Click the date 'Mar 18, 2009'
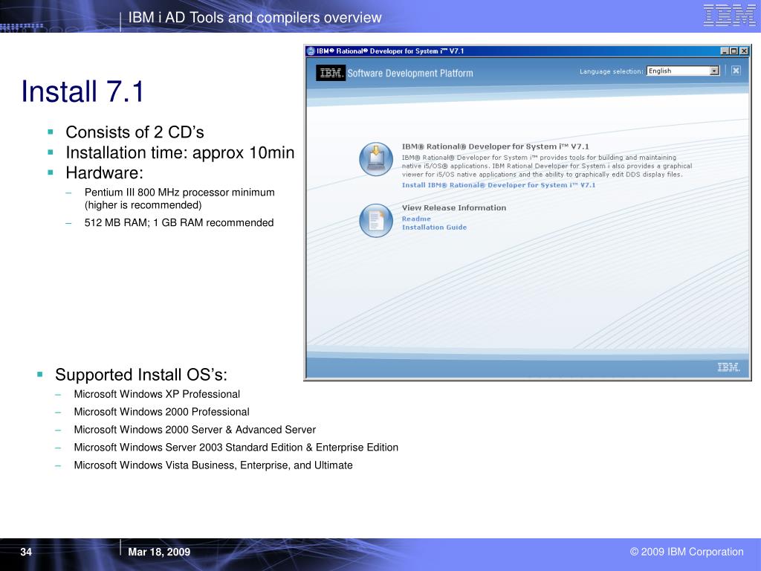Image resolution: width=761 pixels, height=571 pixels. click(x=159, y=552)
